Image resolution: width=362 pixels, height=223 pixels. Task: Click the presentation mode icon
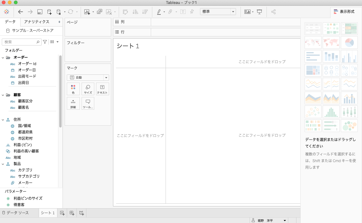coord(260,12)
